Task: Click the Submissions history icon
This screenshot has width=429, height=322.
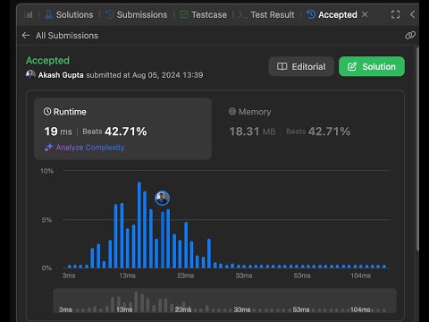Action: (x=110, y=14)
